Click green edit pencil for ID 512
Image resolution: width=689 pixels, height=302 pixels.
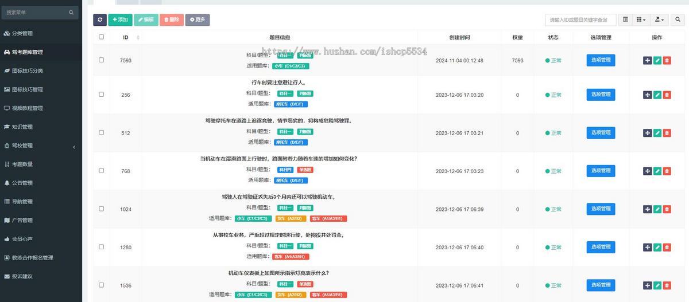pos(657,133)
